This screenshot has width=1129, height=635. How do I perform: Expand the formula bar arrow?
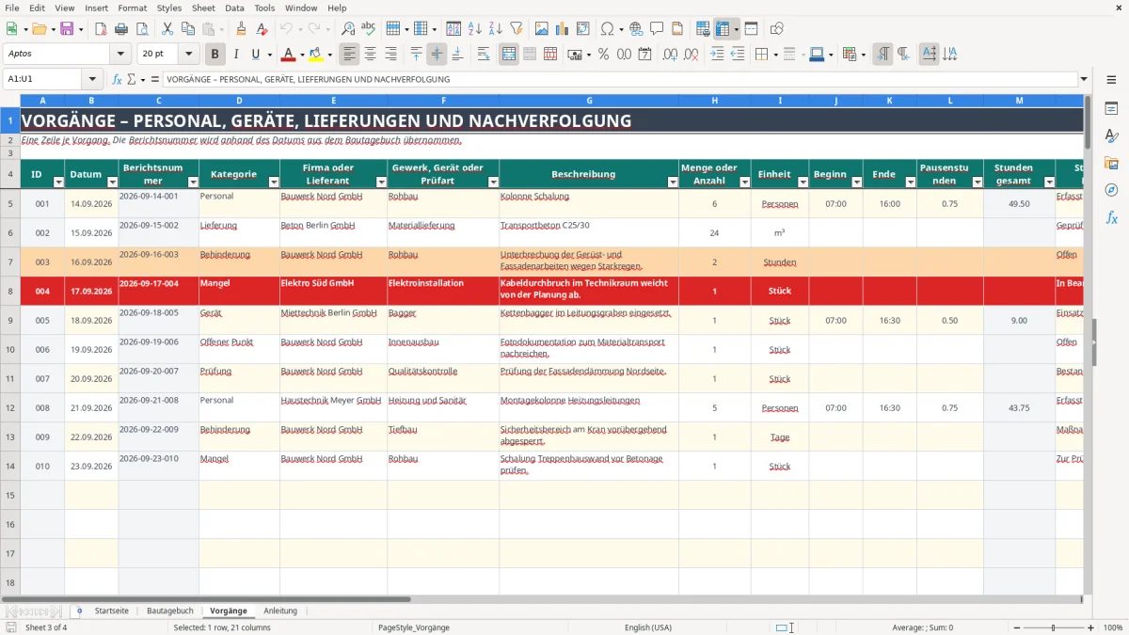1084,79
